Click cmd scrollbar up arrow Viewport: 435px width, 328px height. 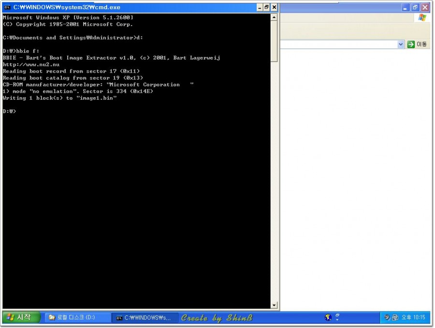tap(274, 17)
